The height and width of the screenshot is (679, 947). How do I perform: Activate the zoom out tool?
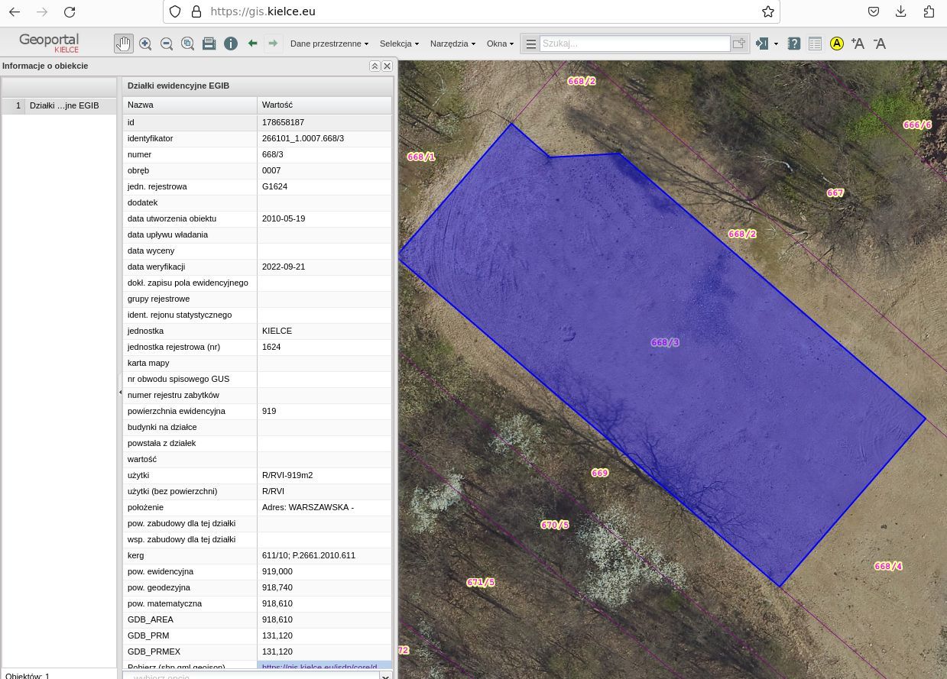pos(167,44)
